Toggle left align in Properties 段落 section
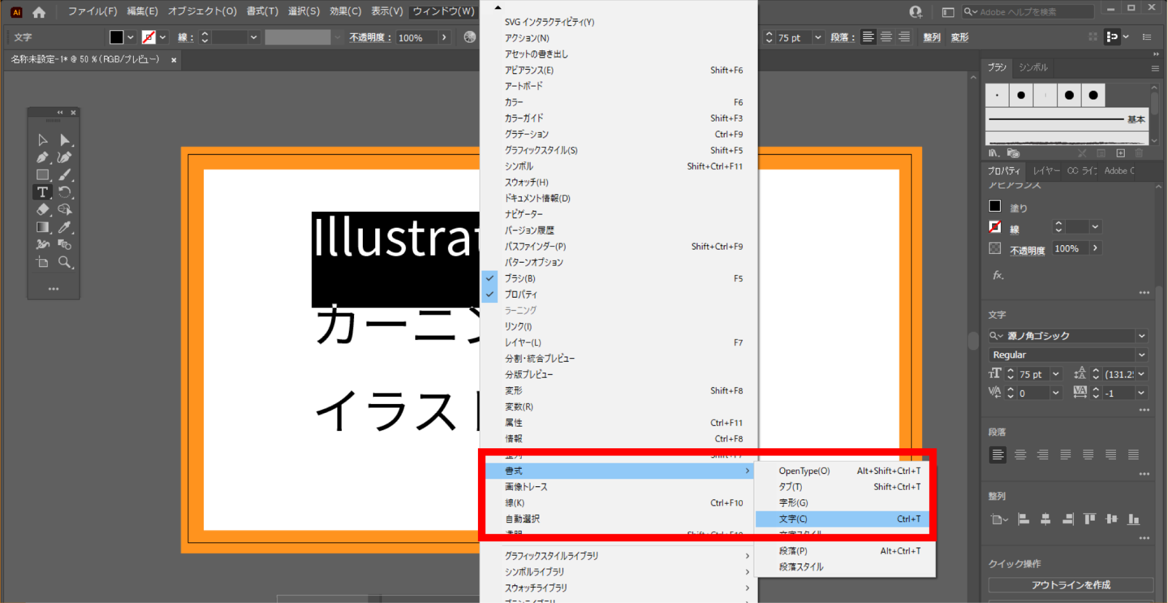1168x603 pixels. [x=998, y=454]
